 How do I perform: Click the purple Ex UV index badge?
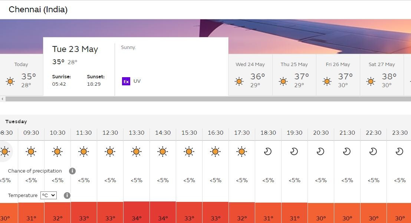pos(126,81)
